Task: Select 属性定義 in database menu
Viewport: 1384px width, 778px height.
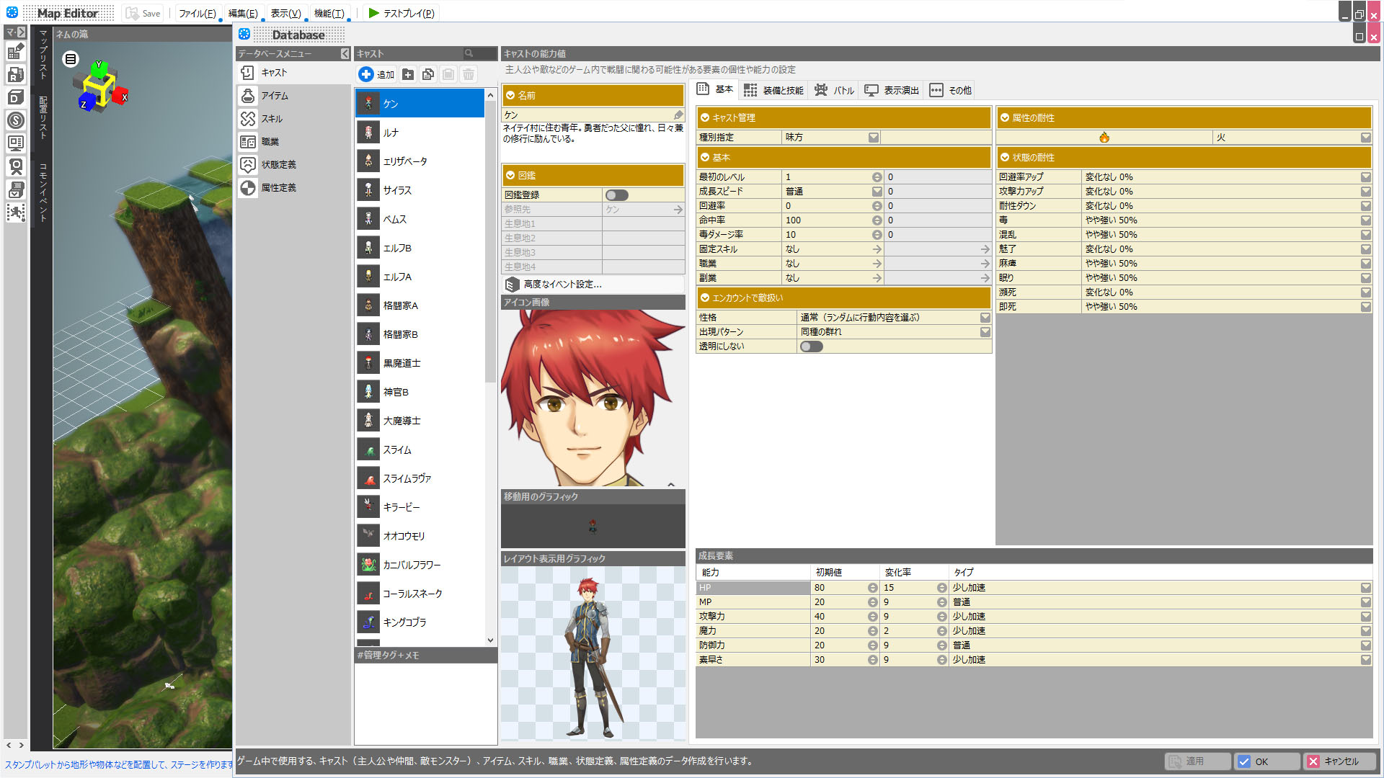Action: [x=278, y=188]
